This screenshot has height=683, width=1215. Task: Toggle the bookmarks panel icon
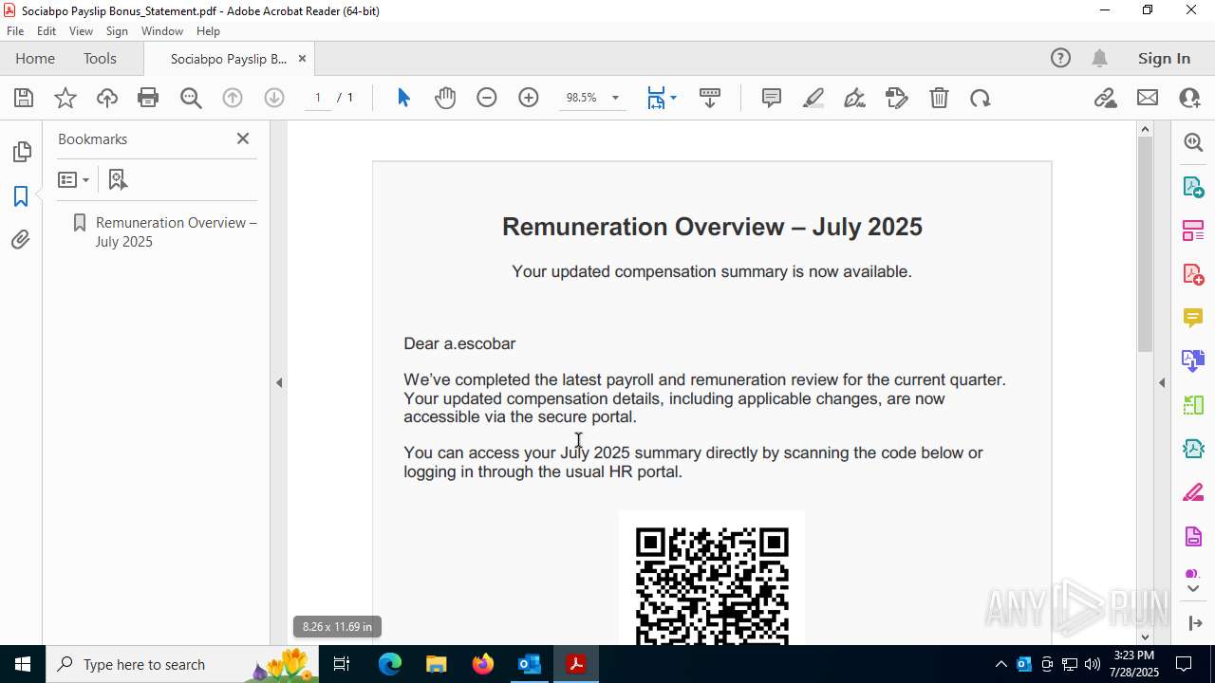pyautogui.click(x=21, y=196)
